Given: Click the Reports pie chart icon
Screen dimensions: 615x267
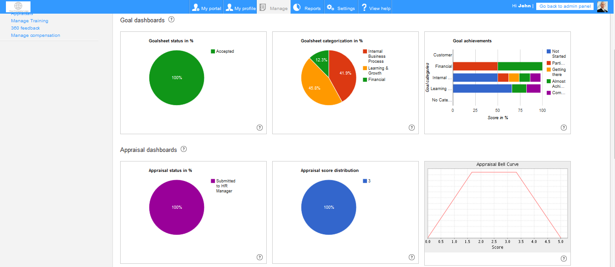Looking at the screenshot, I should pos(296,7).
